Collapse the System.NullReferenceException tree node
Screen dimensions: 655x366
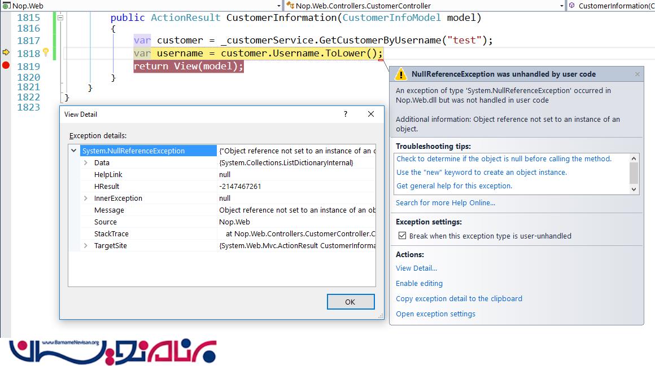point(74,151)
